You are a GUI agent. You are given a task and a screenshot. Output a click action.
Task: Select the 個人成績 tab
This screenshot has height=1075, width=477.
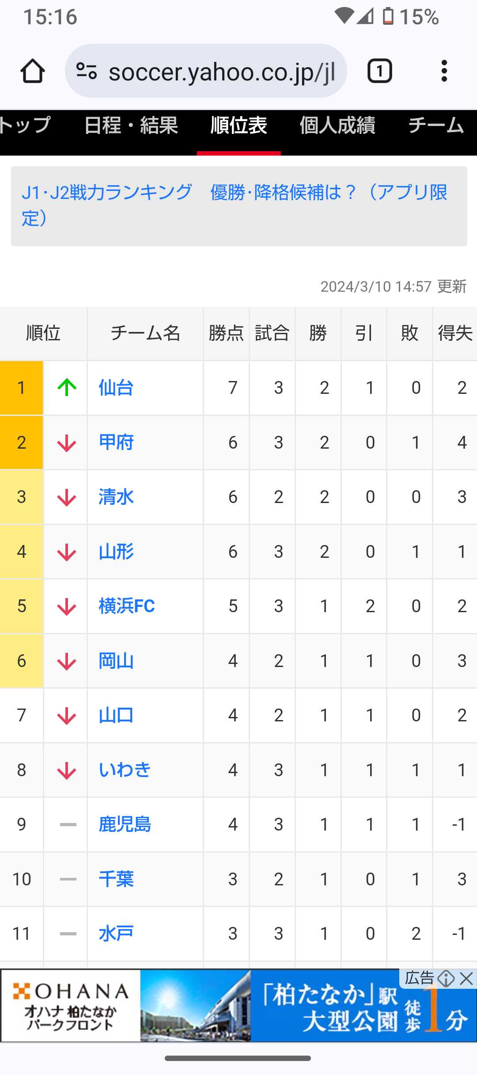(337, 126)
